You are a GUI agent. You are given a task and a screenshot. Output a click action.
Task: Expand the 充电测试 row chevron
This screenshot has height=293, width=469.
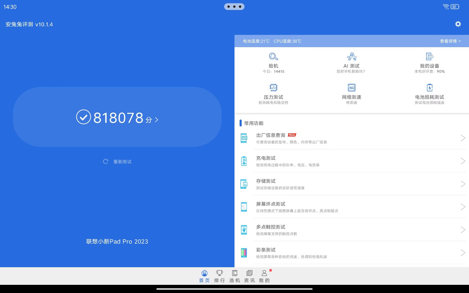(463, 161)
